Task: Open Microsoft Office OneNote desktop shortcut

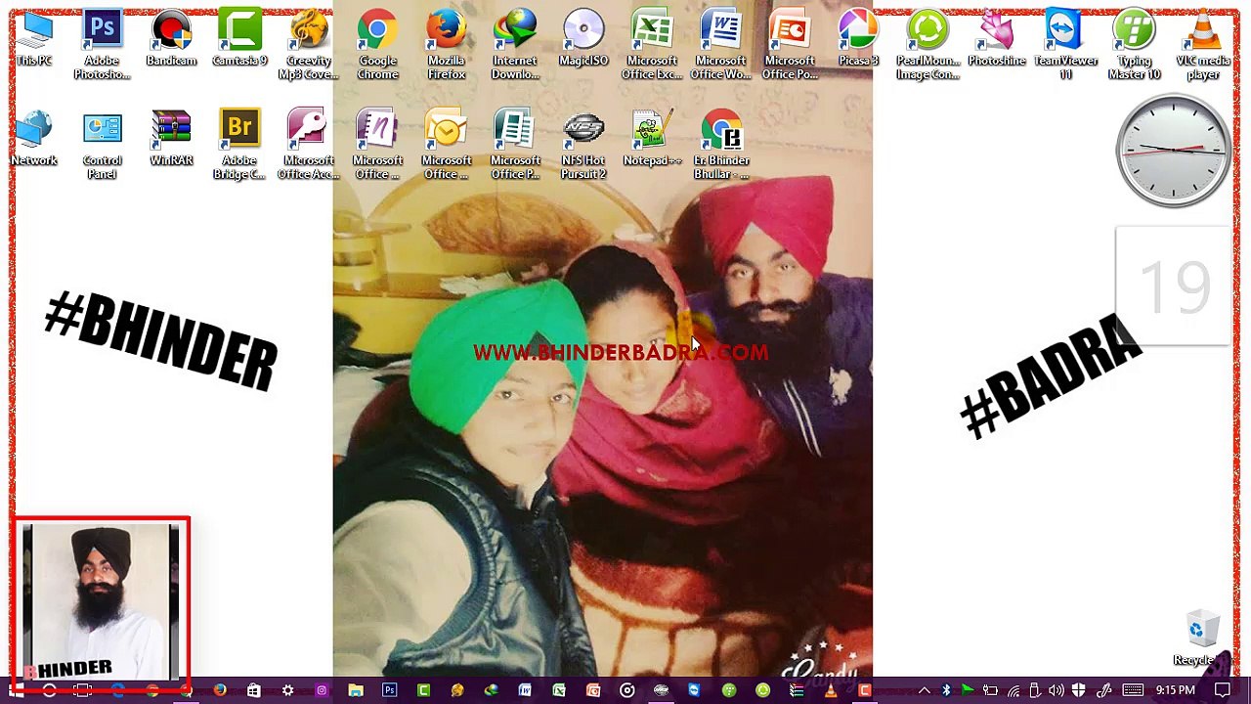Action: pos(377,145)
